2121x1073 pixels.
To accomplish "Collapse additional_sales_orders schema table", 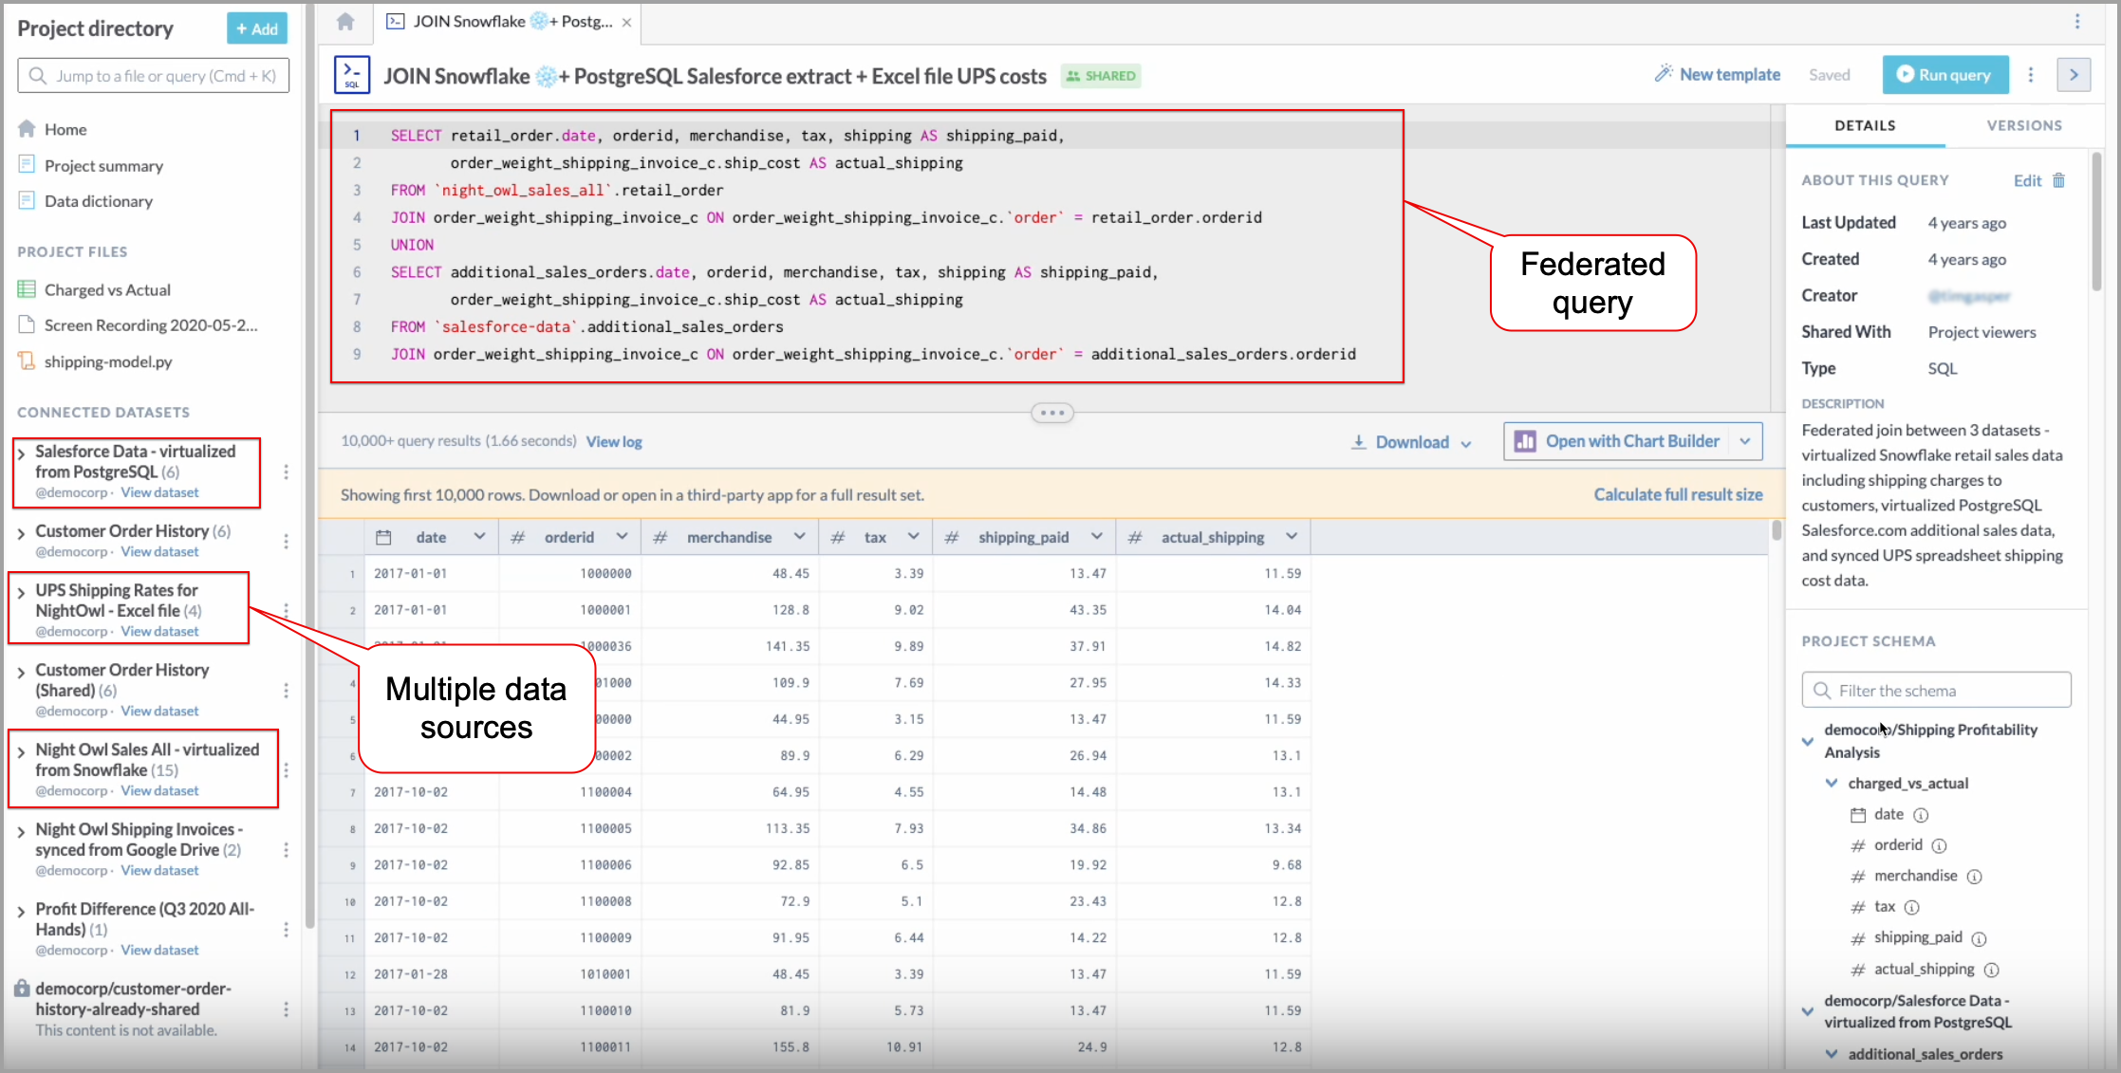I will 1832,1054.
